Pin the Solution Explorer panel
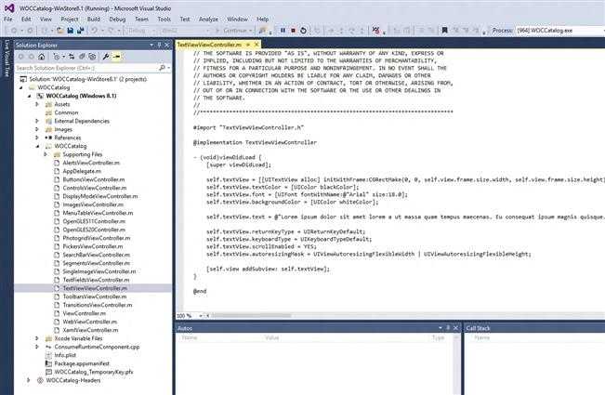Screen dimensions: 605x395 click(x=159, y=46)
